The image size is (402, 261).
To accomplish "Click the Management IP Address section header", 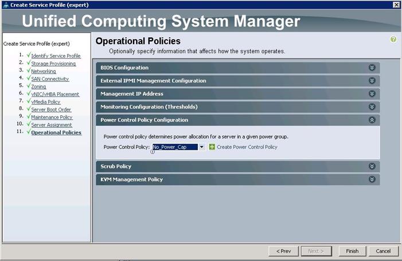I will coord(237,94).
